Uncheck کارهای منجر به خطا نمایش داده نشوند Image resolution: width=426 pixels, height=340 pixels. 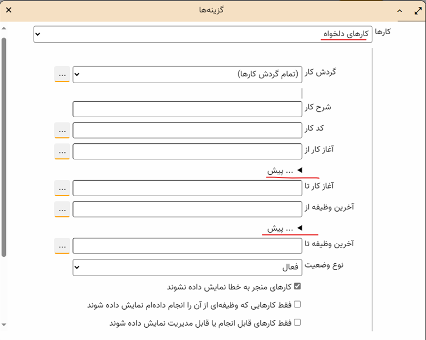pyautogui.click(x=298, y=287)
